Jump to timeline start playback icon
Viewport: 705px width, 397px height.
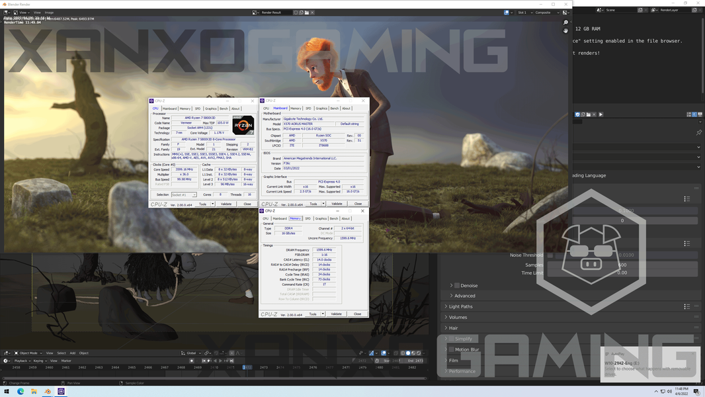pos(204,361)
